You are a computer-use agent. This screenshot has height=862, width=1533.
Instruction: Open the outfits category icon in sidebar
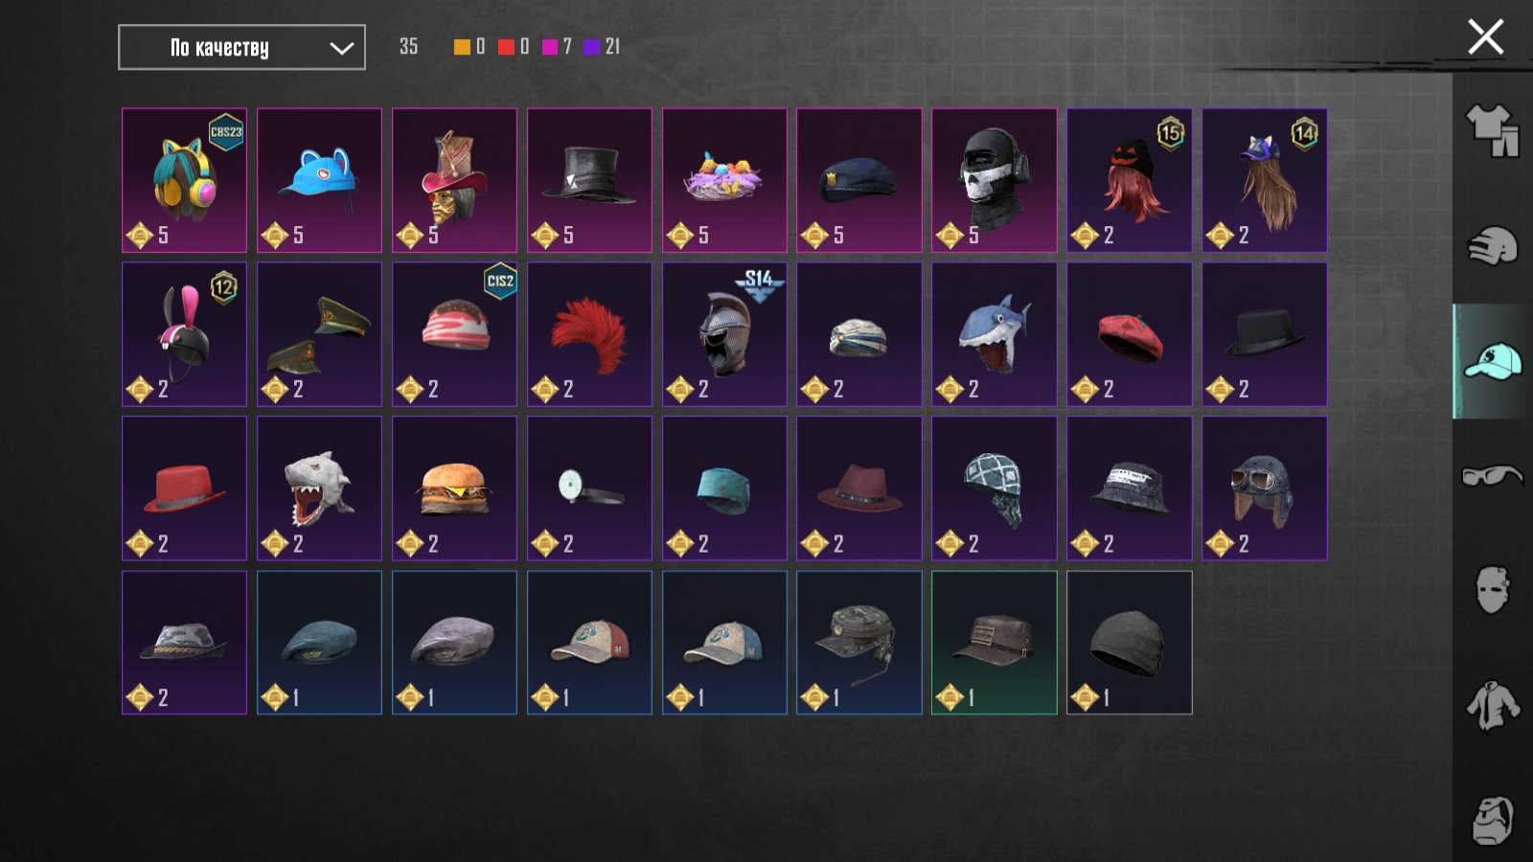tap(1492, 130)
